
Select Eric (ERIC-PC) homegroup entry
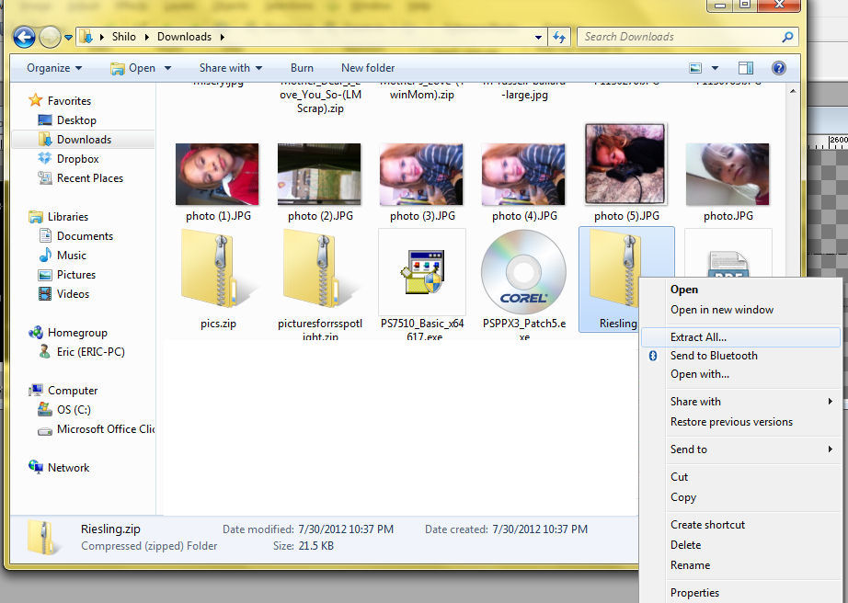[x=82, y=352]
